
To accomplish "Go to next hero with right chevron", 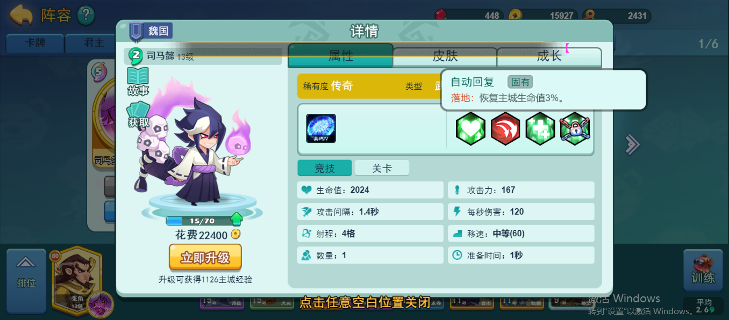I will click(x=633, y=143).
